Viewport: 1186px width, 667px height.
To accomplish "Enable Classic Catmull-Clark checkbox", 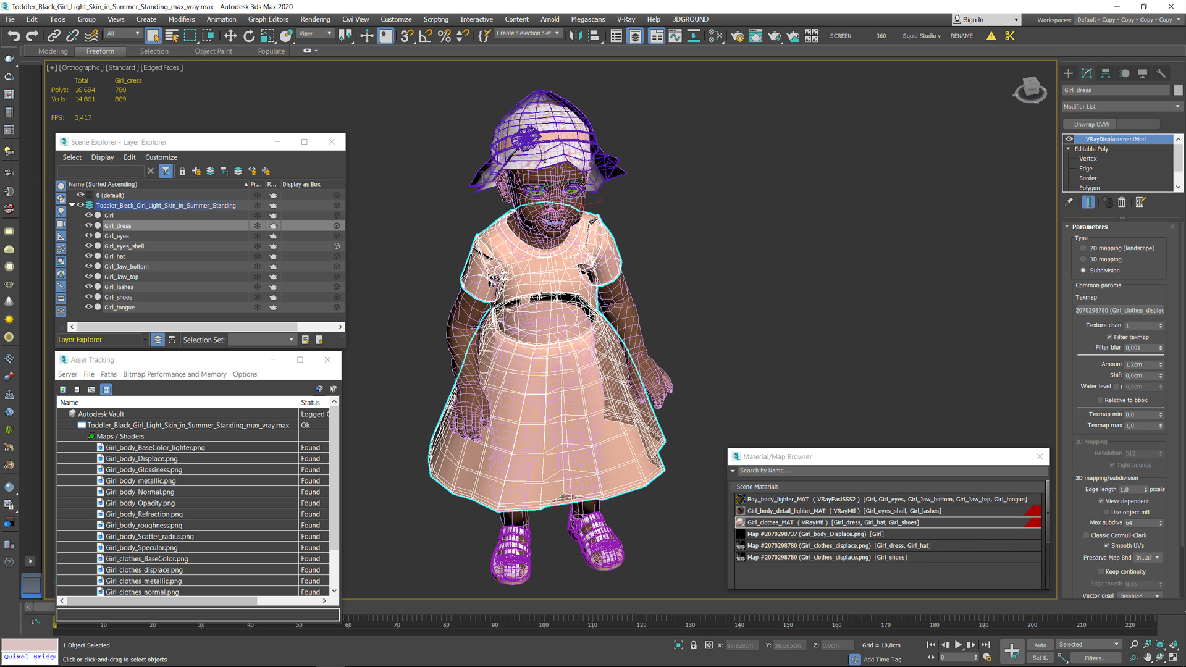I will click(1086, 535).
